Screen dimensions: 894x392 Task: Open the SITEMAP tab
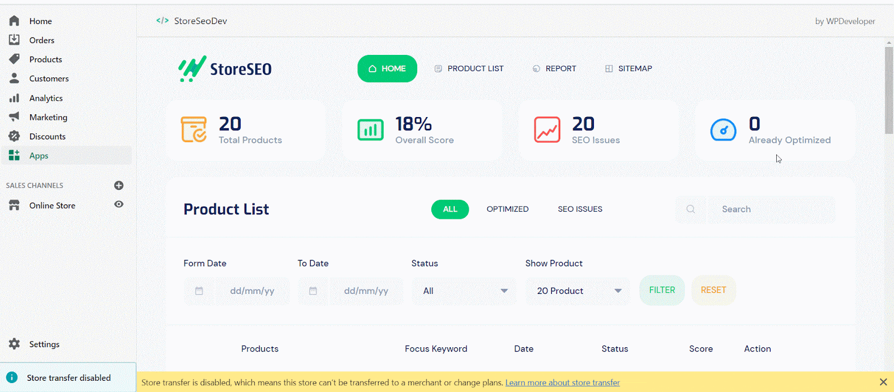click(x=629, y=68)
